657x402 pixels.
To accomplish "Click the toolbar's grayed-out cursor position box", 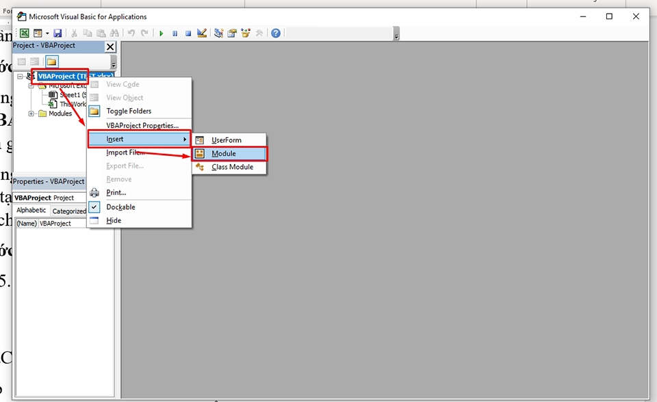I will 339,33.
